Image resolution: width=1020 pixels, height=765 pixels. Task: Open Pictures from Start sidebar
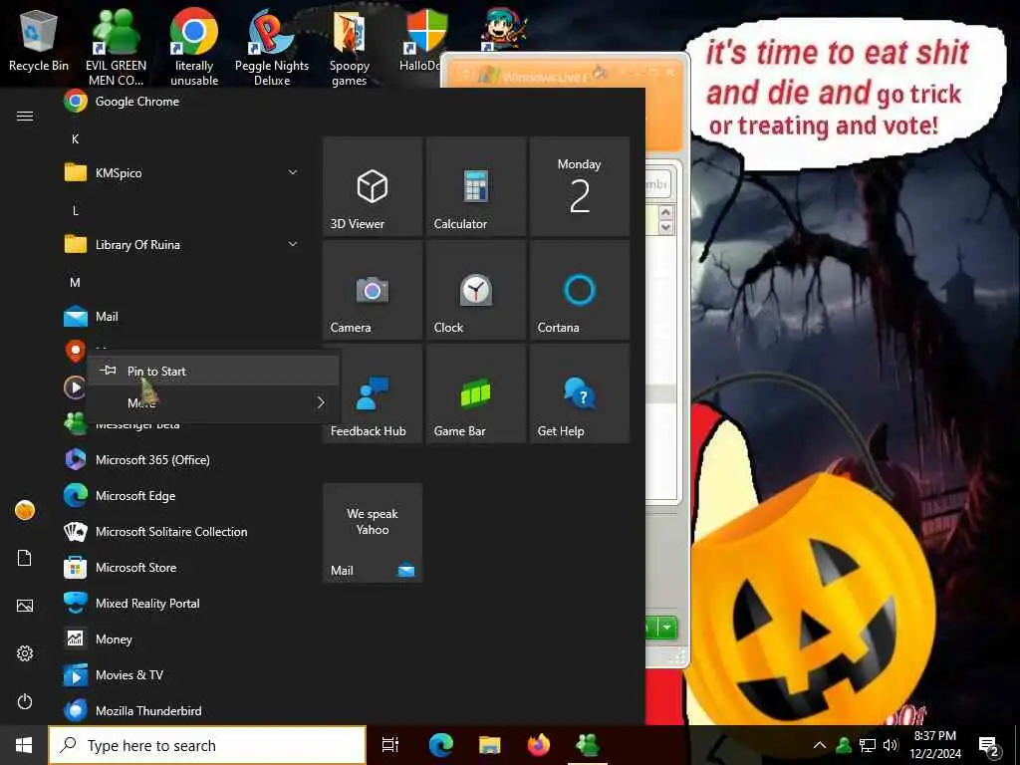[x=25, y=606]
